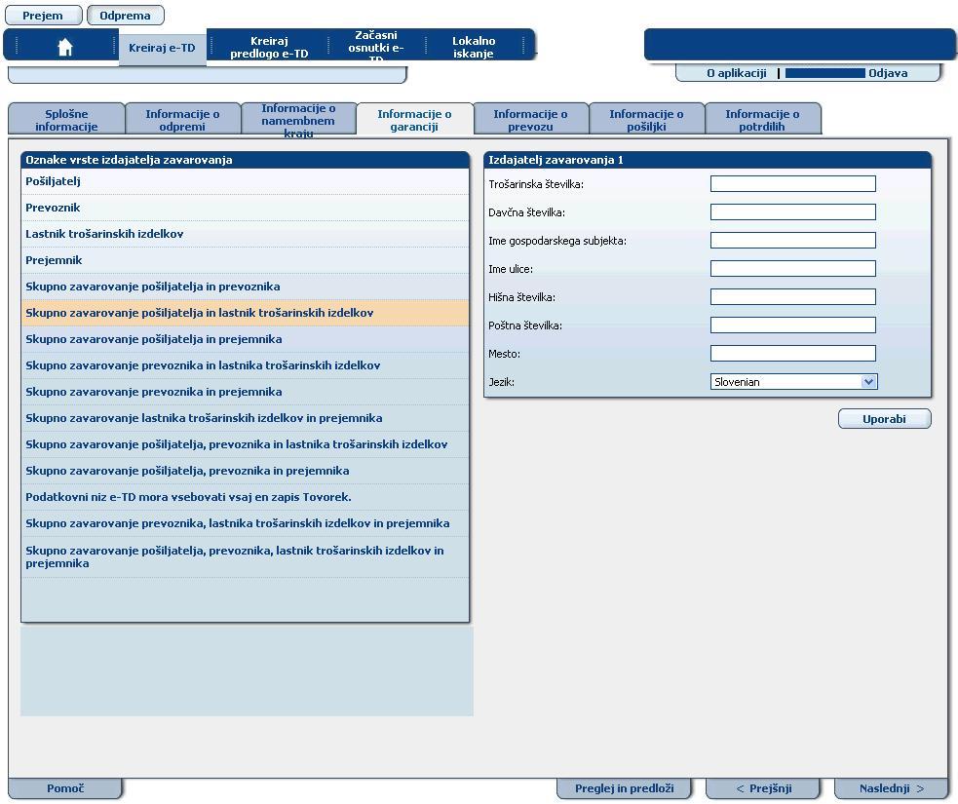The image size is (958, 804).
Task: Open Lokalno iskanje menu item
Action: tap(474, 47)
